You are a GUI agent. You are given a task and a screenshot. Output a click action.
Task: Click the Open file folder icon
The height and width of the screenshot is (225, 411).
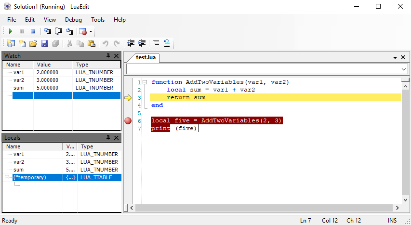point(33,43)
